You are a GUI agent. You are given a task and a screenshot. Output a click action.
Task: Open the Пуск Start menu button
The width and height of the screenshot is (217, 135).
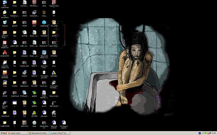(4, 133)
